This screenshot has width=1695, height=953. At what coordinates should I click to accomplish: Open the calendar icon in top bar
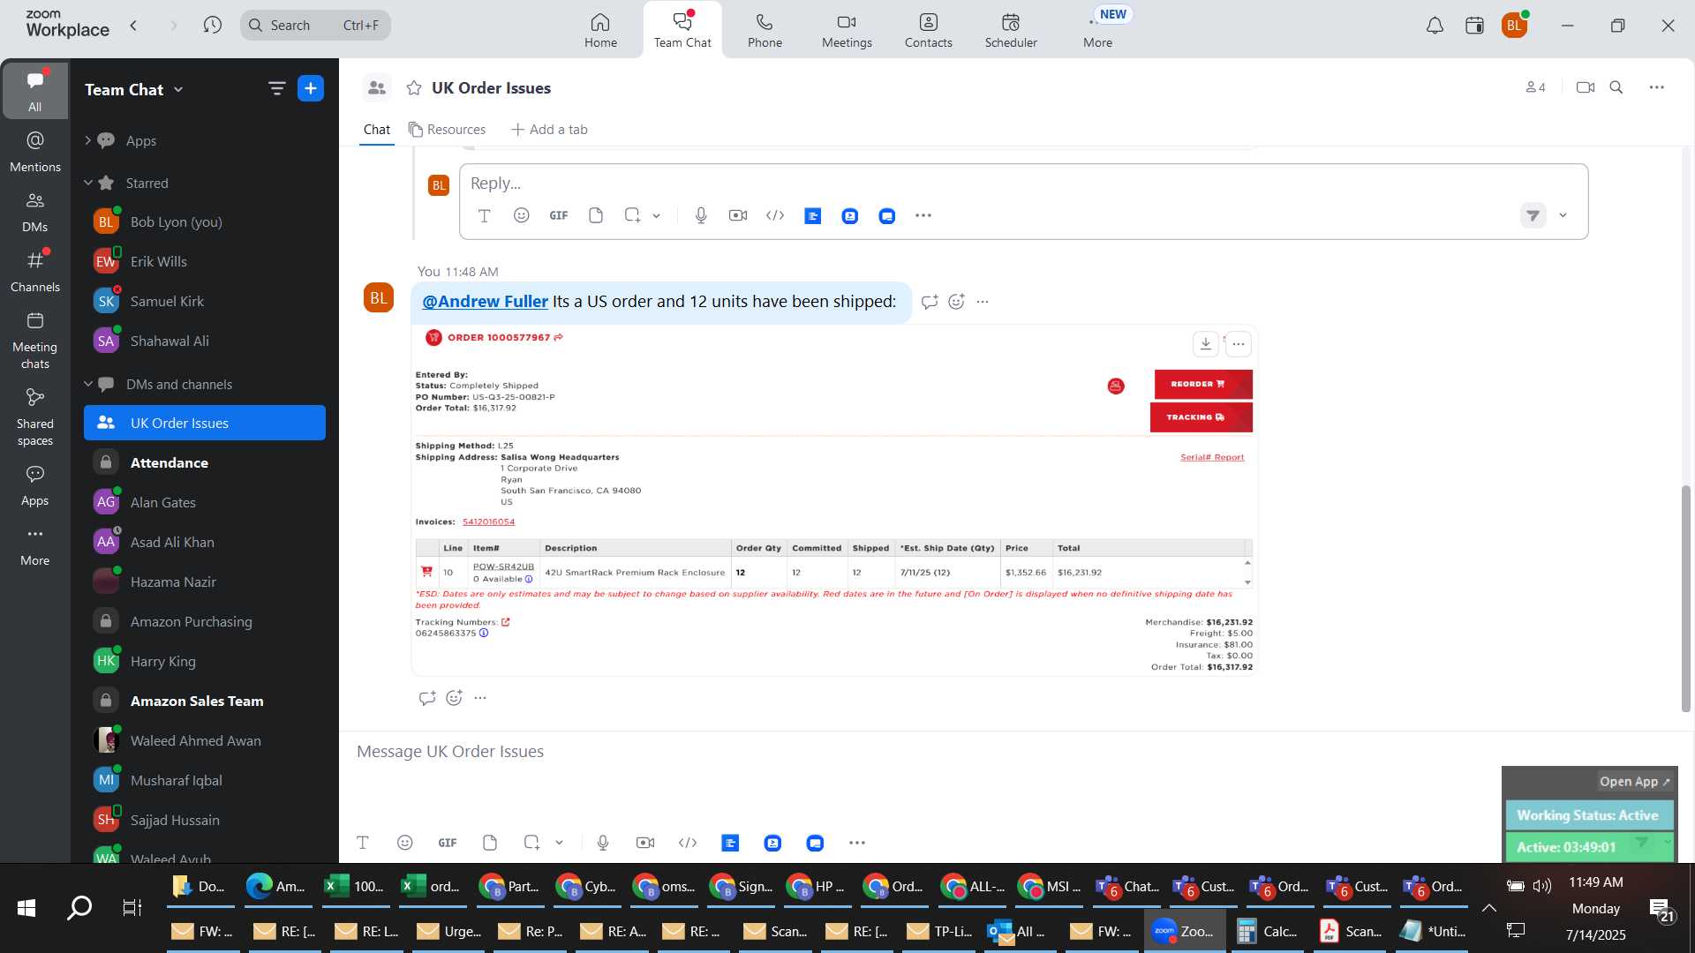[x=1474, y=26]
